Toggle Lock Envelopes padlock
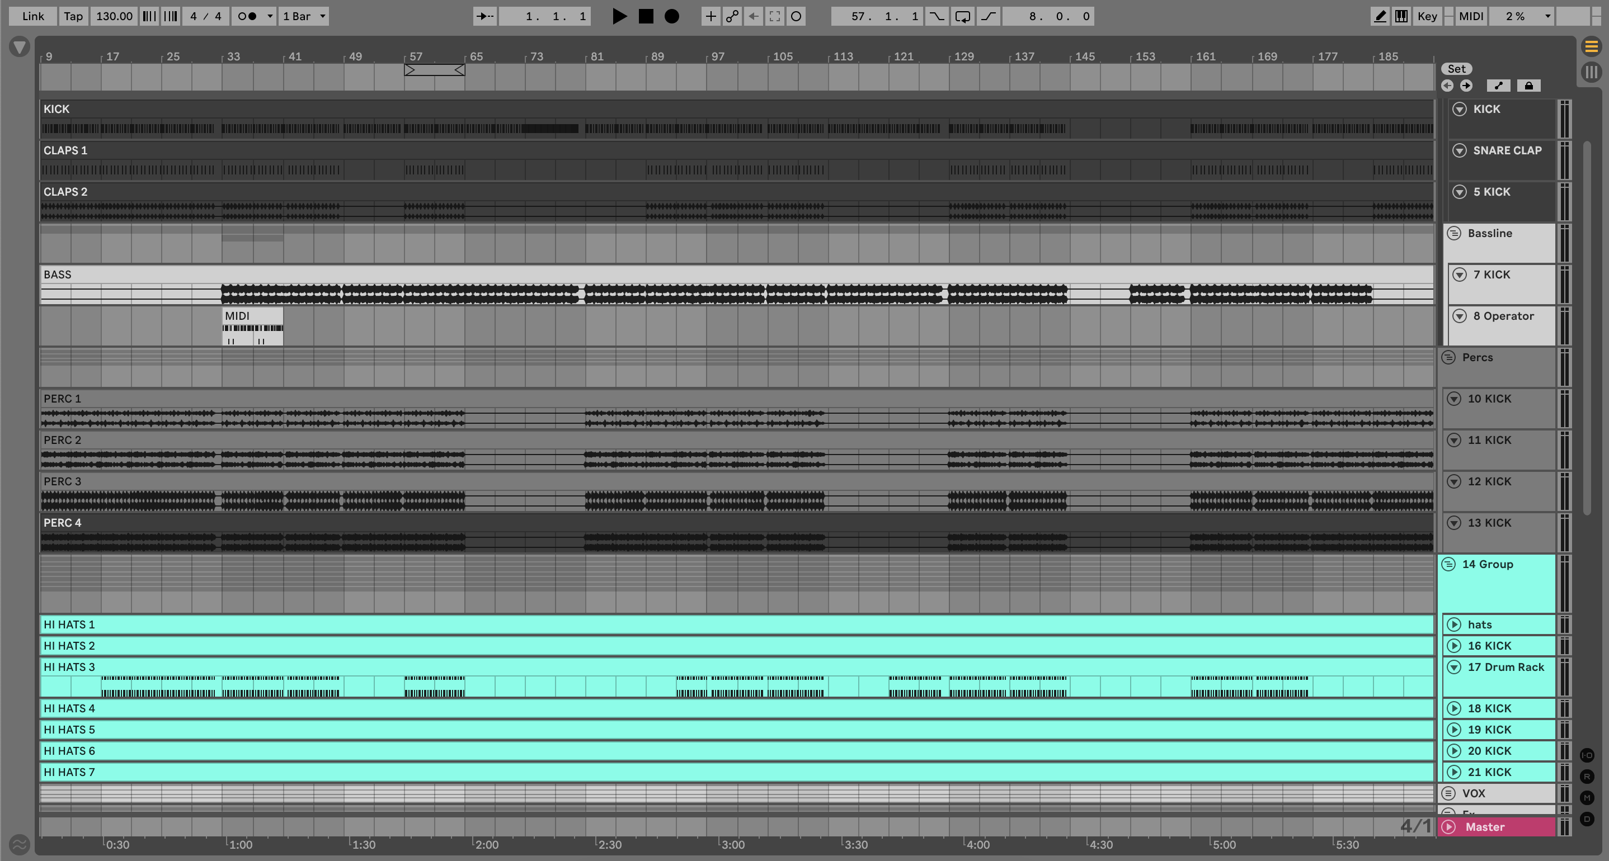The width and height of the screenshot is (1609, 861). [1528, 86]
